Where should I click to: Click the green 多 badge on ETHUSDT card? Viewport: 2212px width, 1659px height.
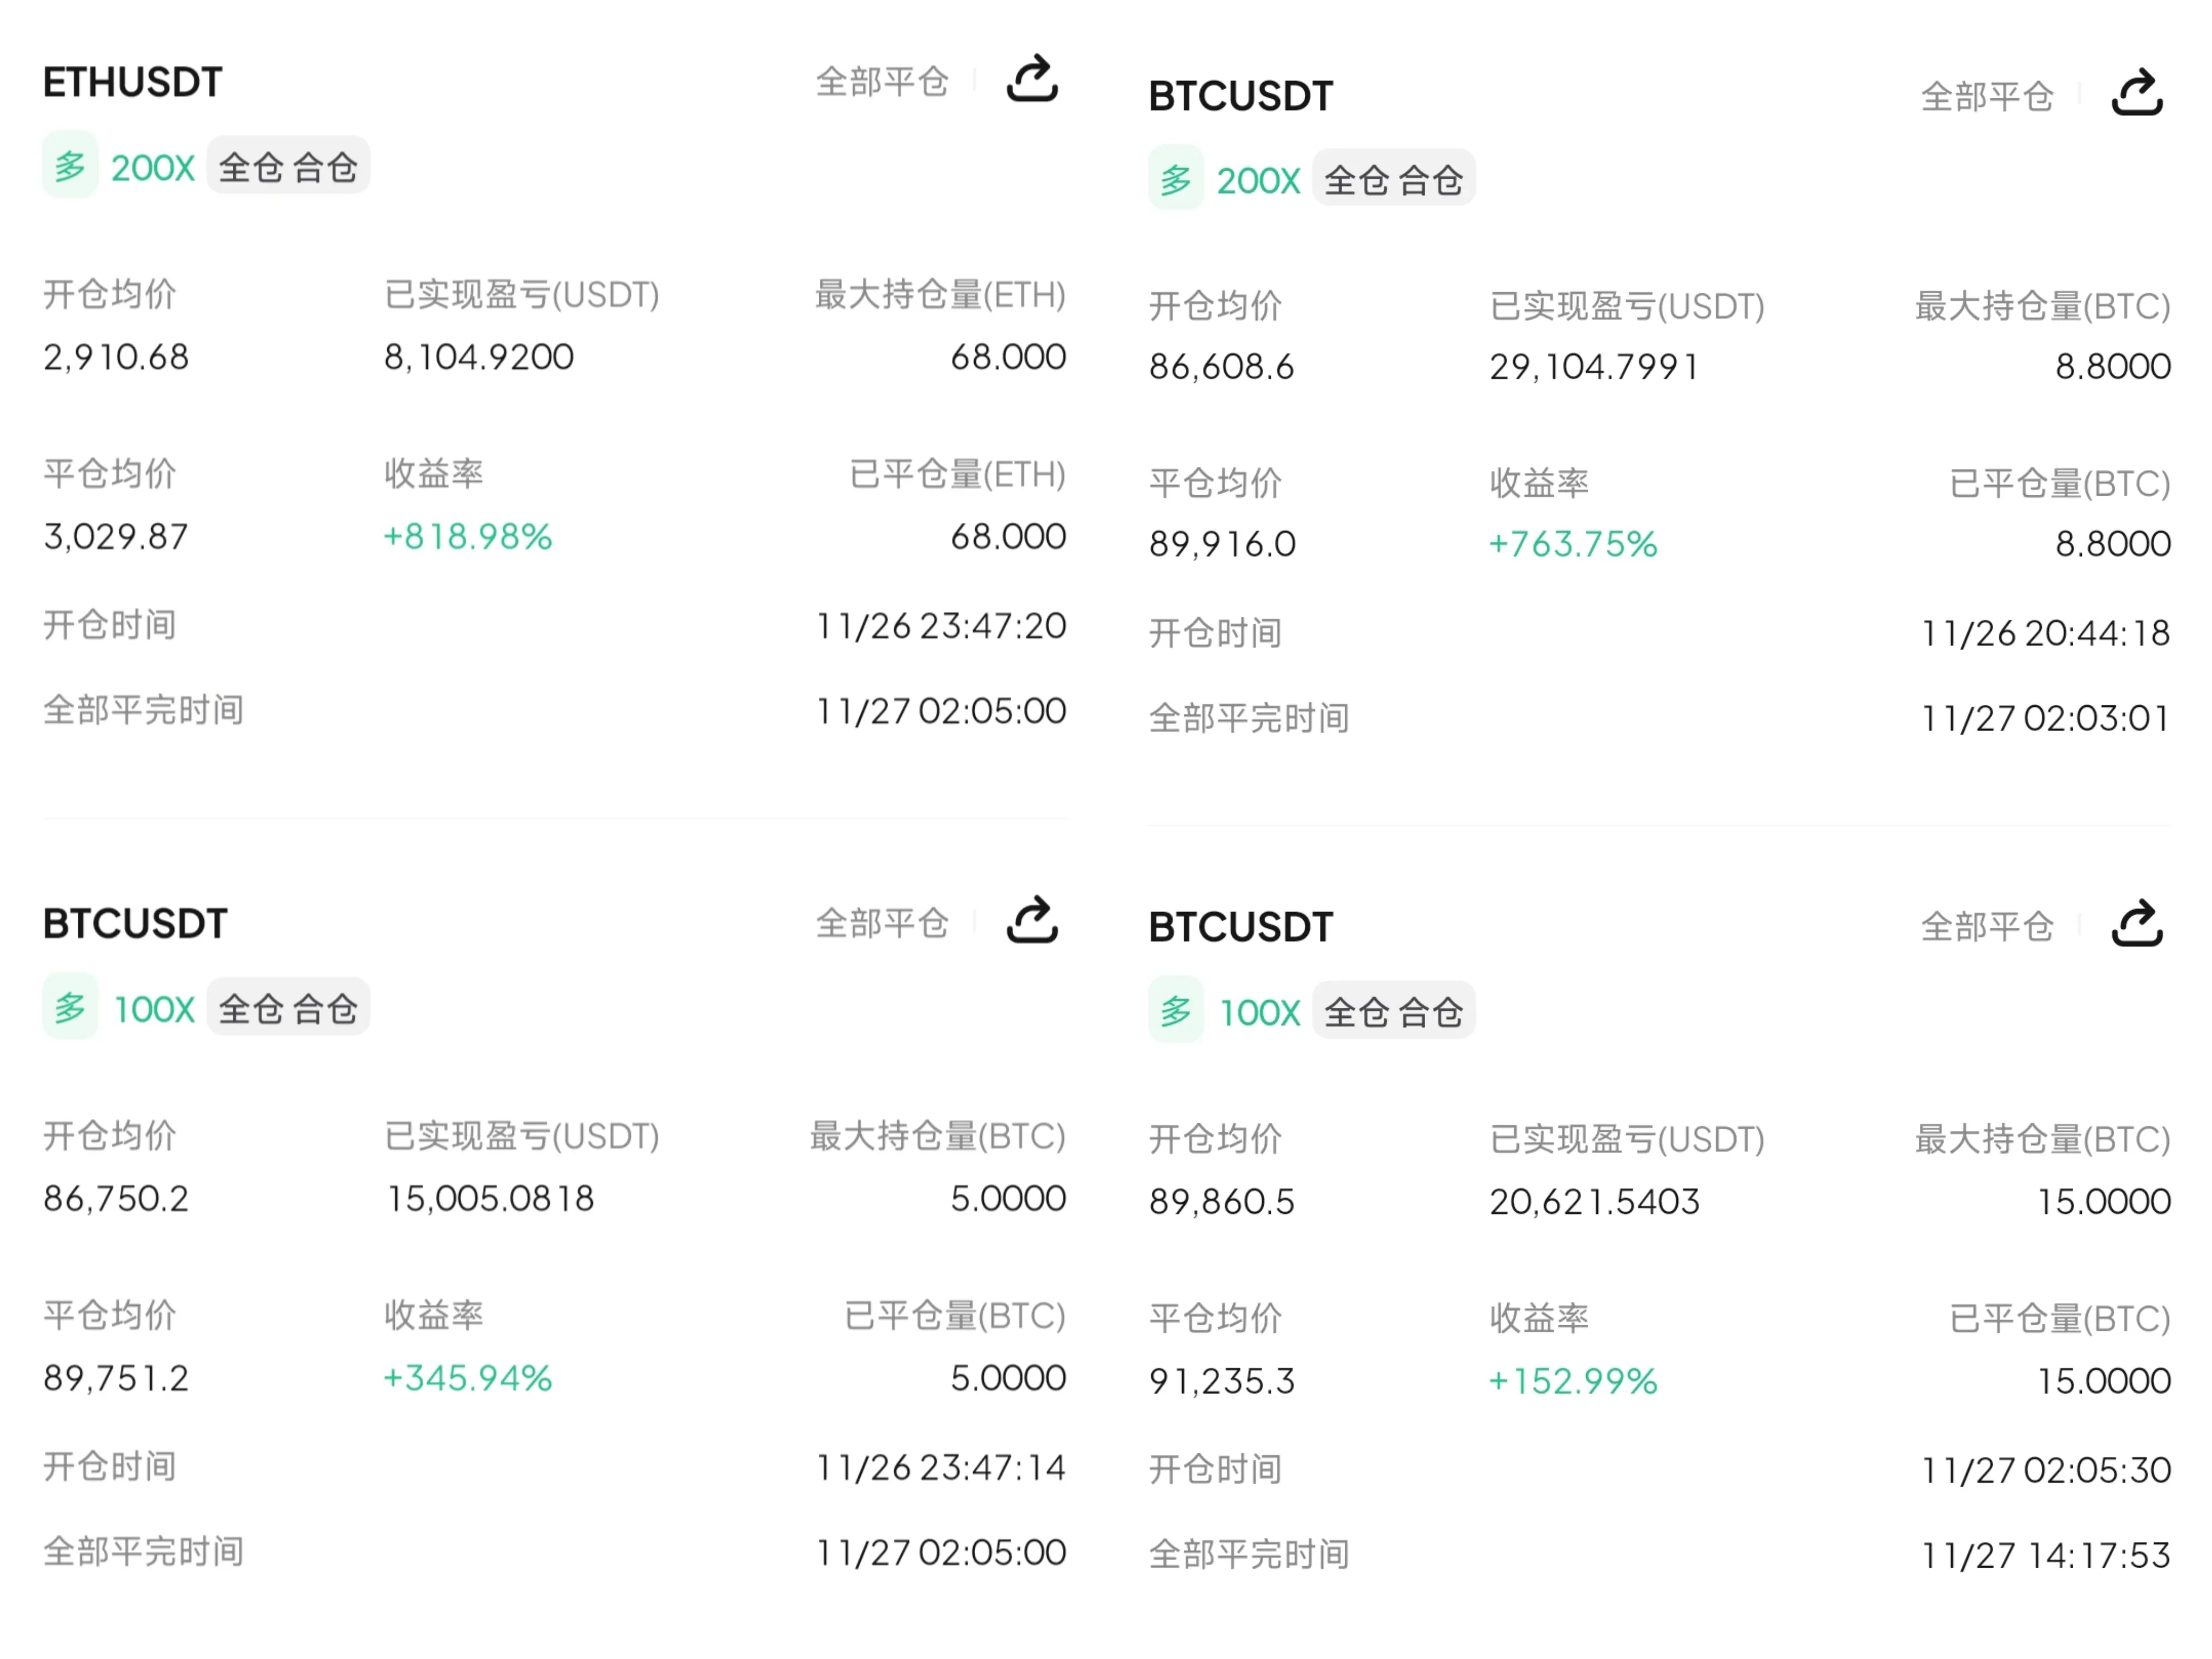click(70, 165)
